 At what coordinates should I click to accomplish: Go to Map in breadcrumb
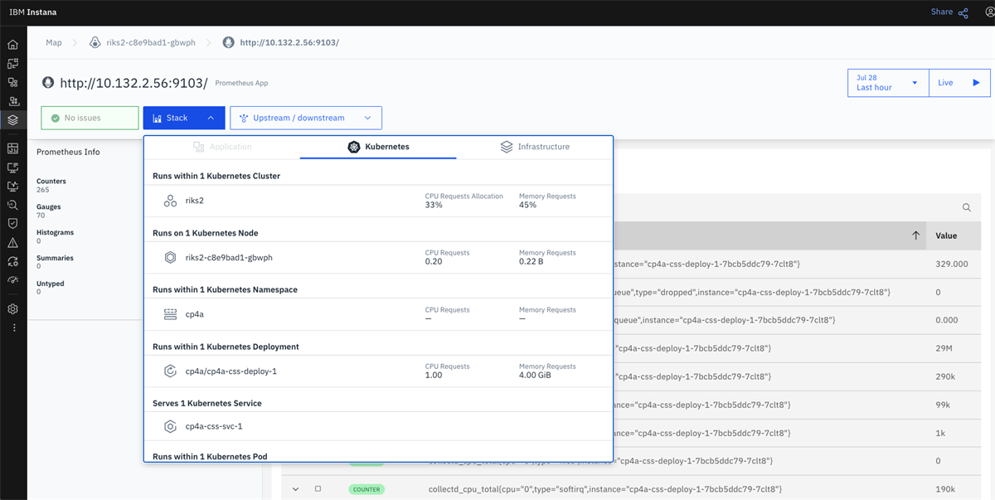coord(54,42)
